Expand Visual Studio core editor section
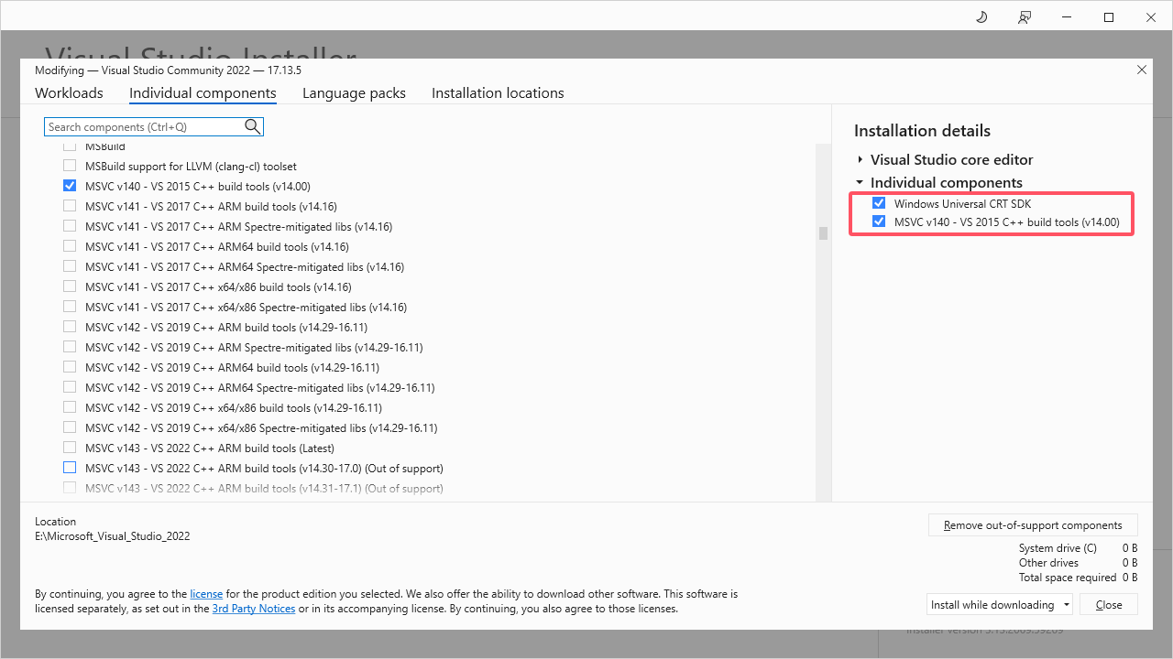 click(861, 160)
